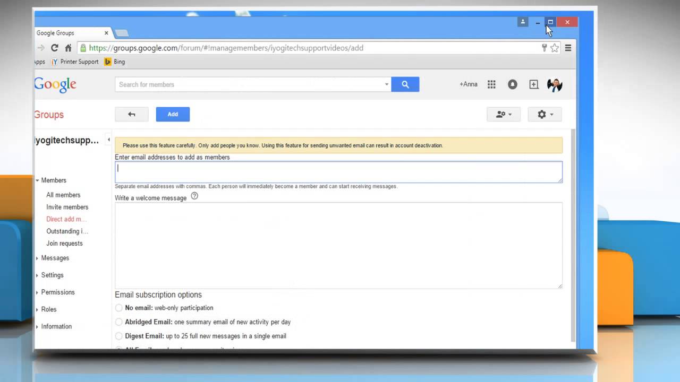The height and width of the screenshot is (382, 680).
Task: Open the iyogitechsupp... group title
Action: point(67,141)
